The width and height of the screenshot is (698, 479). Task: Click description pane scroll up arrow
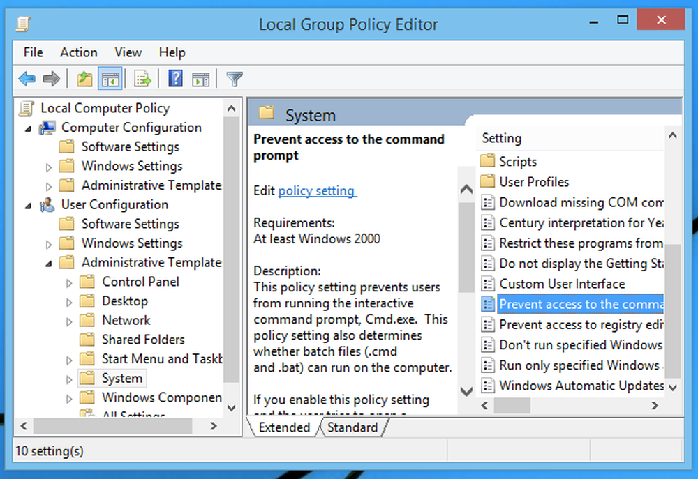click(x=466, y=190)
